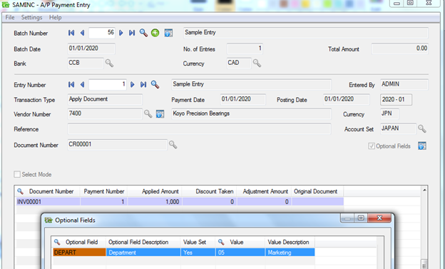Click the Marketing value description cell

(x=290, y=253)
